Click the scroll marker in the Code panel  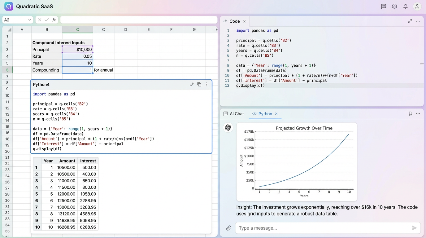coord(422,64)
